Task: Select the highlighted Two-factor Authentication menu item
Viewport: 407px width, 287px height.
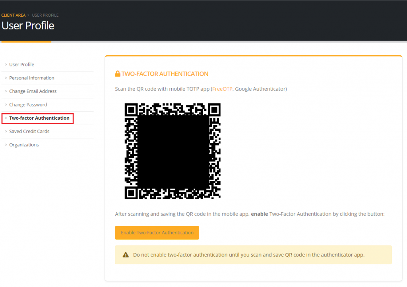Action: point(39,118)
